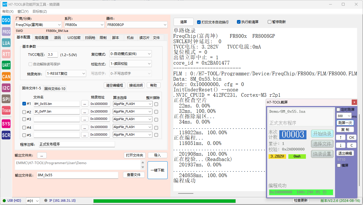Click the 检查更新 button
Viewport: 363px width, 205px height.
click(301, 200)
